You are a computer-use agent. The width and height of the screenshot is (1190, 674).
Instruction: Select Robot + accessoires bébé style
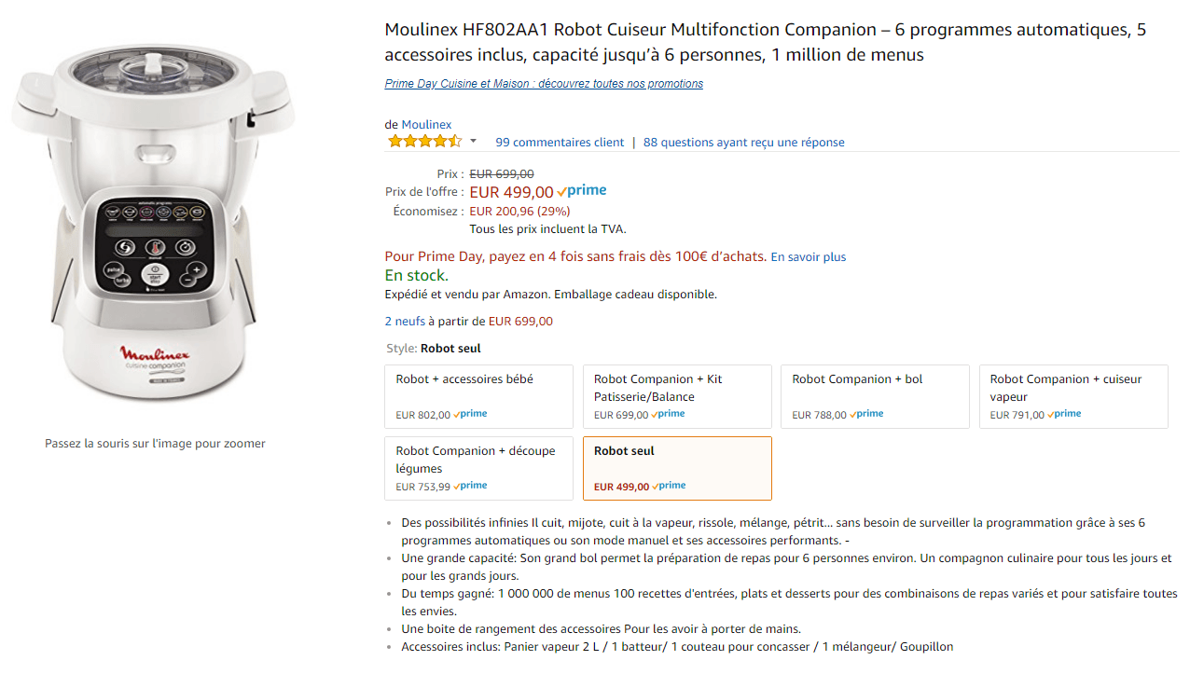point(479,396)
